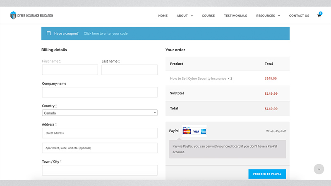Click the Street address field
The width and height of the screenshot is (331, 186).
tap(100, 133)
